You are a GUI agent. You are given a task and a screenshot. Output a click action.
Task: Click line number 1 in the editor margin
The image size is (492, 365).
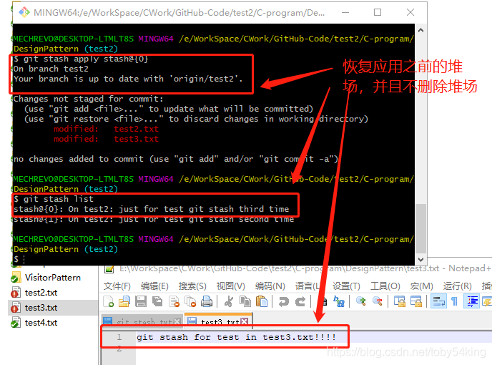point(119,337)
